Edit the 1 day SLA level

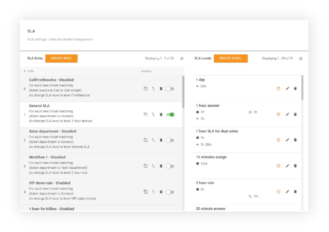288,89
